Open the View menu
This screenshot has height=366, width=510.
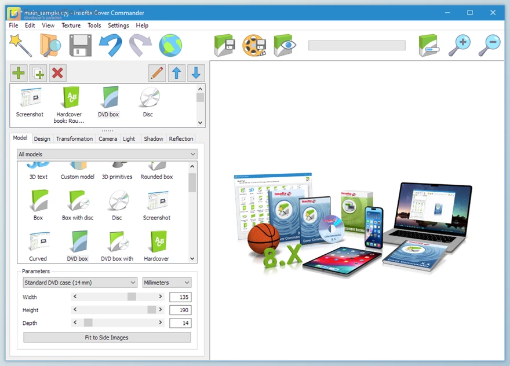click(x=48, y=25)
